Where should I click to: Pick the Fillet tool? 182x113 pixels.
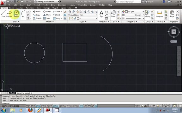[x=57, y=15]
